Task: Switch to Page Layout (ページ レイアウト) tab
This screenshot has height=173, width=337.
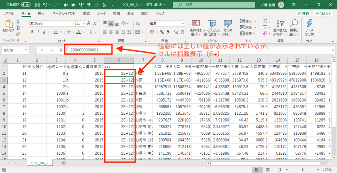Action: pyautogui.click(x=64, y=13)
